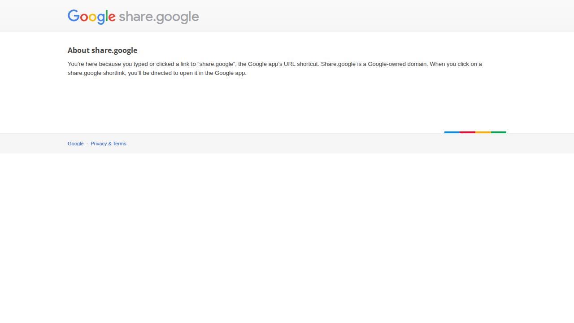The height and width of the screenshot is (323, 574).
Task: Click the green letter l in the Google logo
Action: point(107,16)
